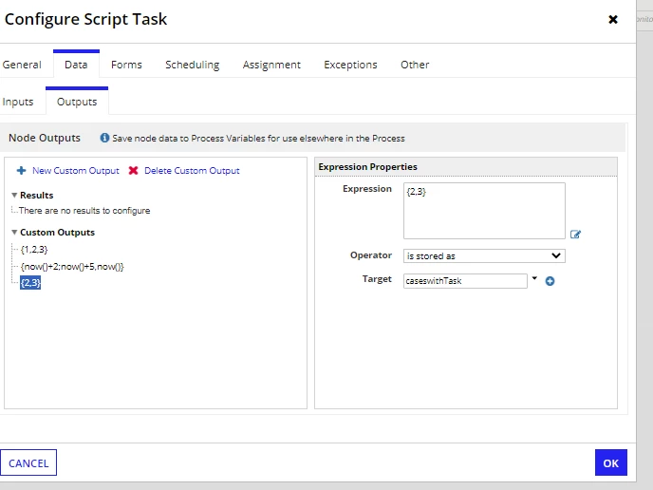Switch to the General tab

tap(22, 65)
